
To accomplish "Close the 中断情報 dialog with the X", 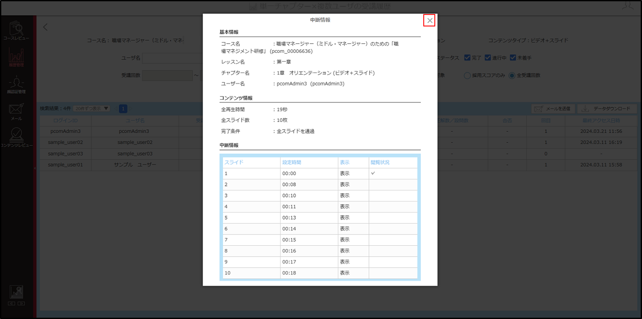I will click(430, 20).
